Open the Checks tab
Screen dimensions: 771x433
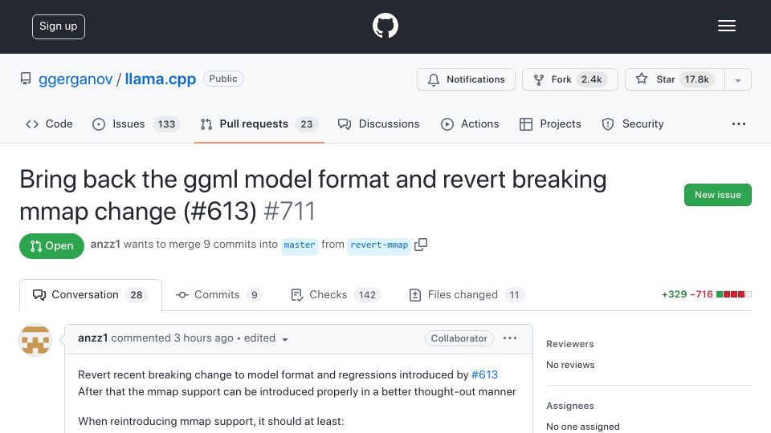(x=336, y=295)
